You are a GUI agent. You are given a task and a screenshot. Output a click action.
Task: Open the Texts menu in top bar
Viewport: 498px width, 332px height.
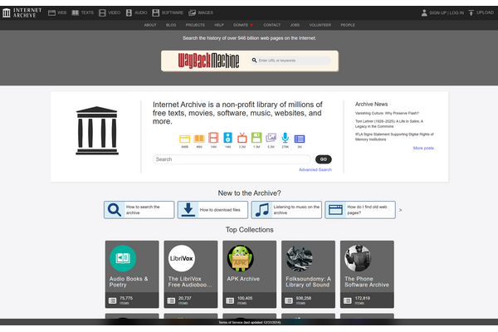click(82, 12)
